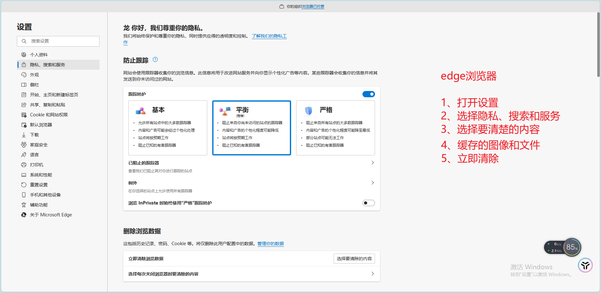
Task: Click the page vertical scrollbar thumb
Action: pyautogui.click(x=598, y=45)
